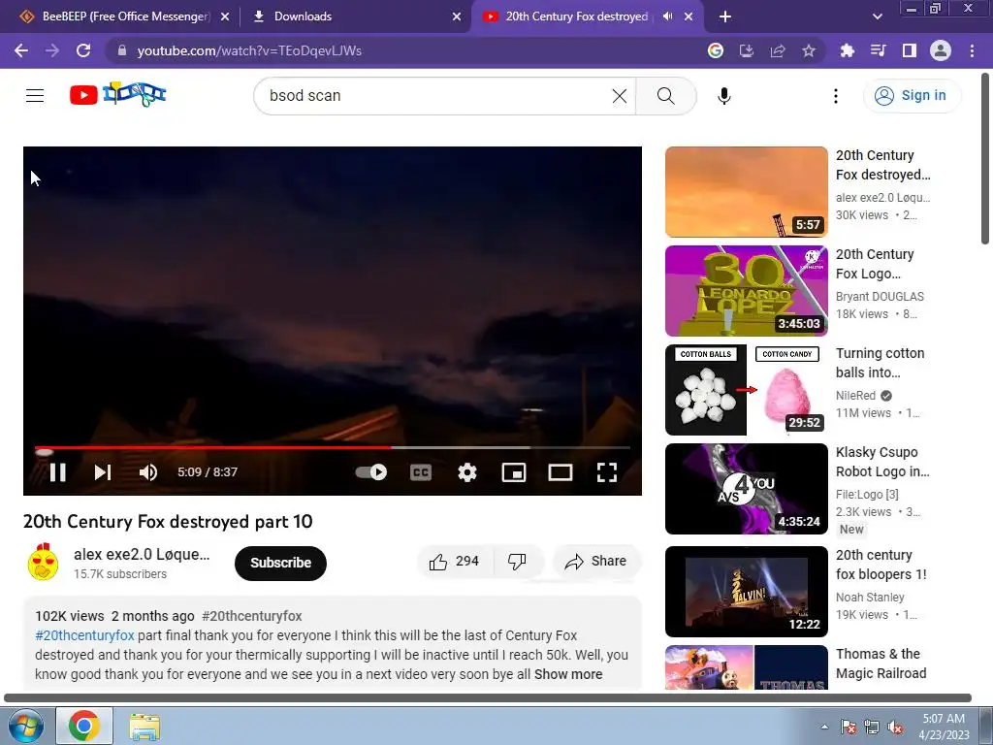
Task: Switch to theater mode
Action: (561, 472)
